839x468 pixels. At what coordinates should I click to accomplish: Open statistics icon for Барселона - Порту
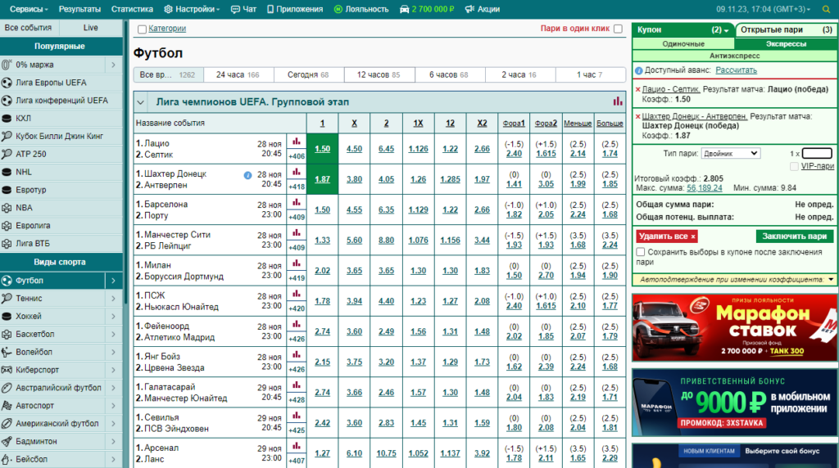[297, 202]
